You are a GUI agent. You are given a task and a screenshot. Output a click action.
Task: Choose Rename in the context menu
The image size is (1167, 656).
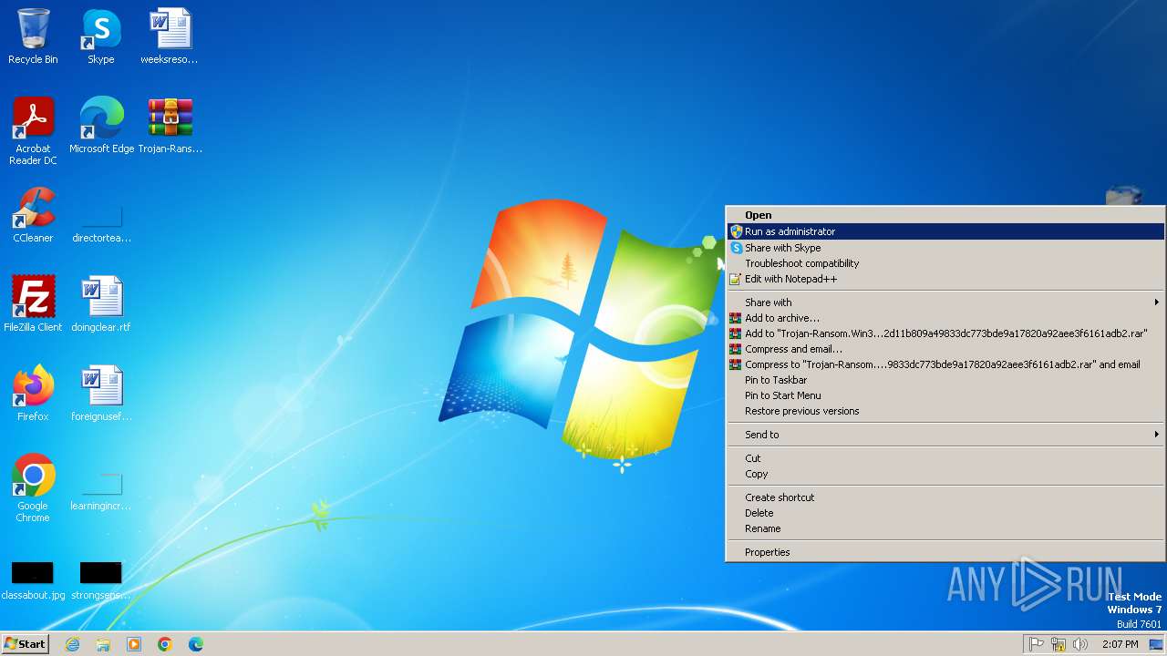click(945, 528)
